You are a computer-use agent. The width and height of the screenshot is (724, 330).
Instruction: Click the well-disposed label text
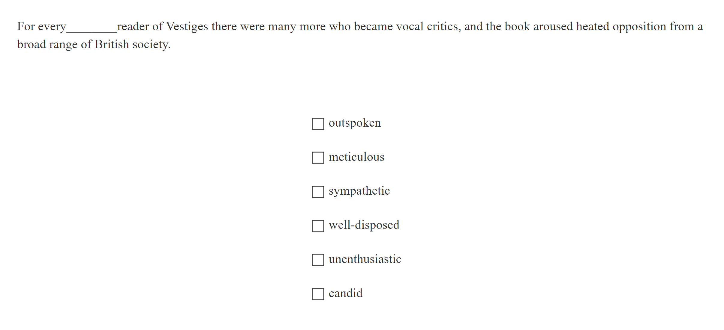click(364, 225)
